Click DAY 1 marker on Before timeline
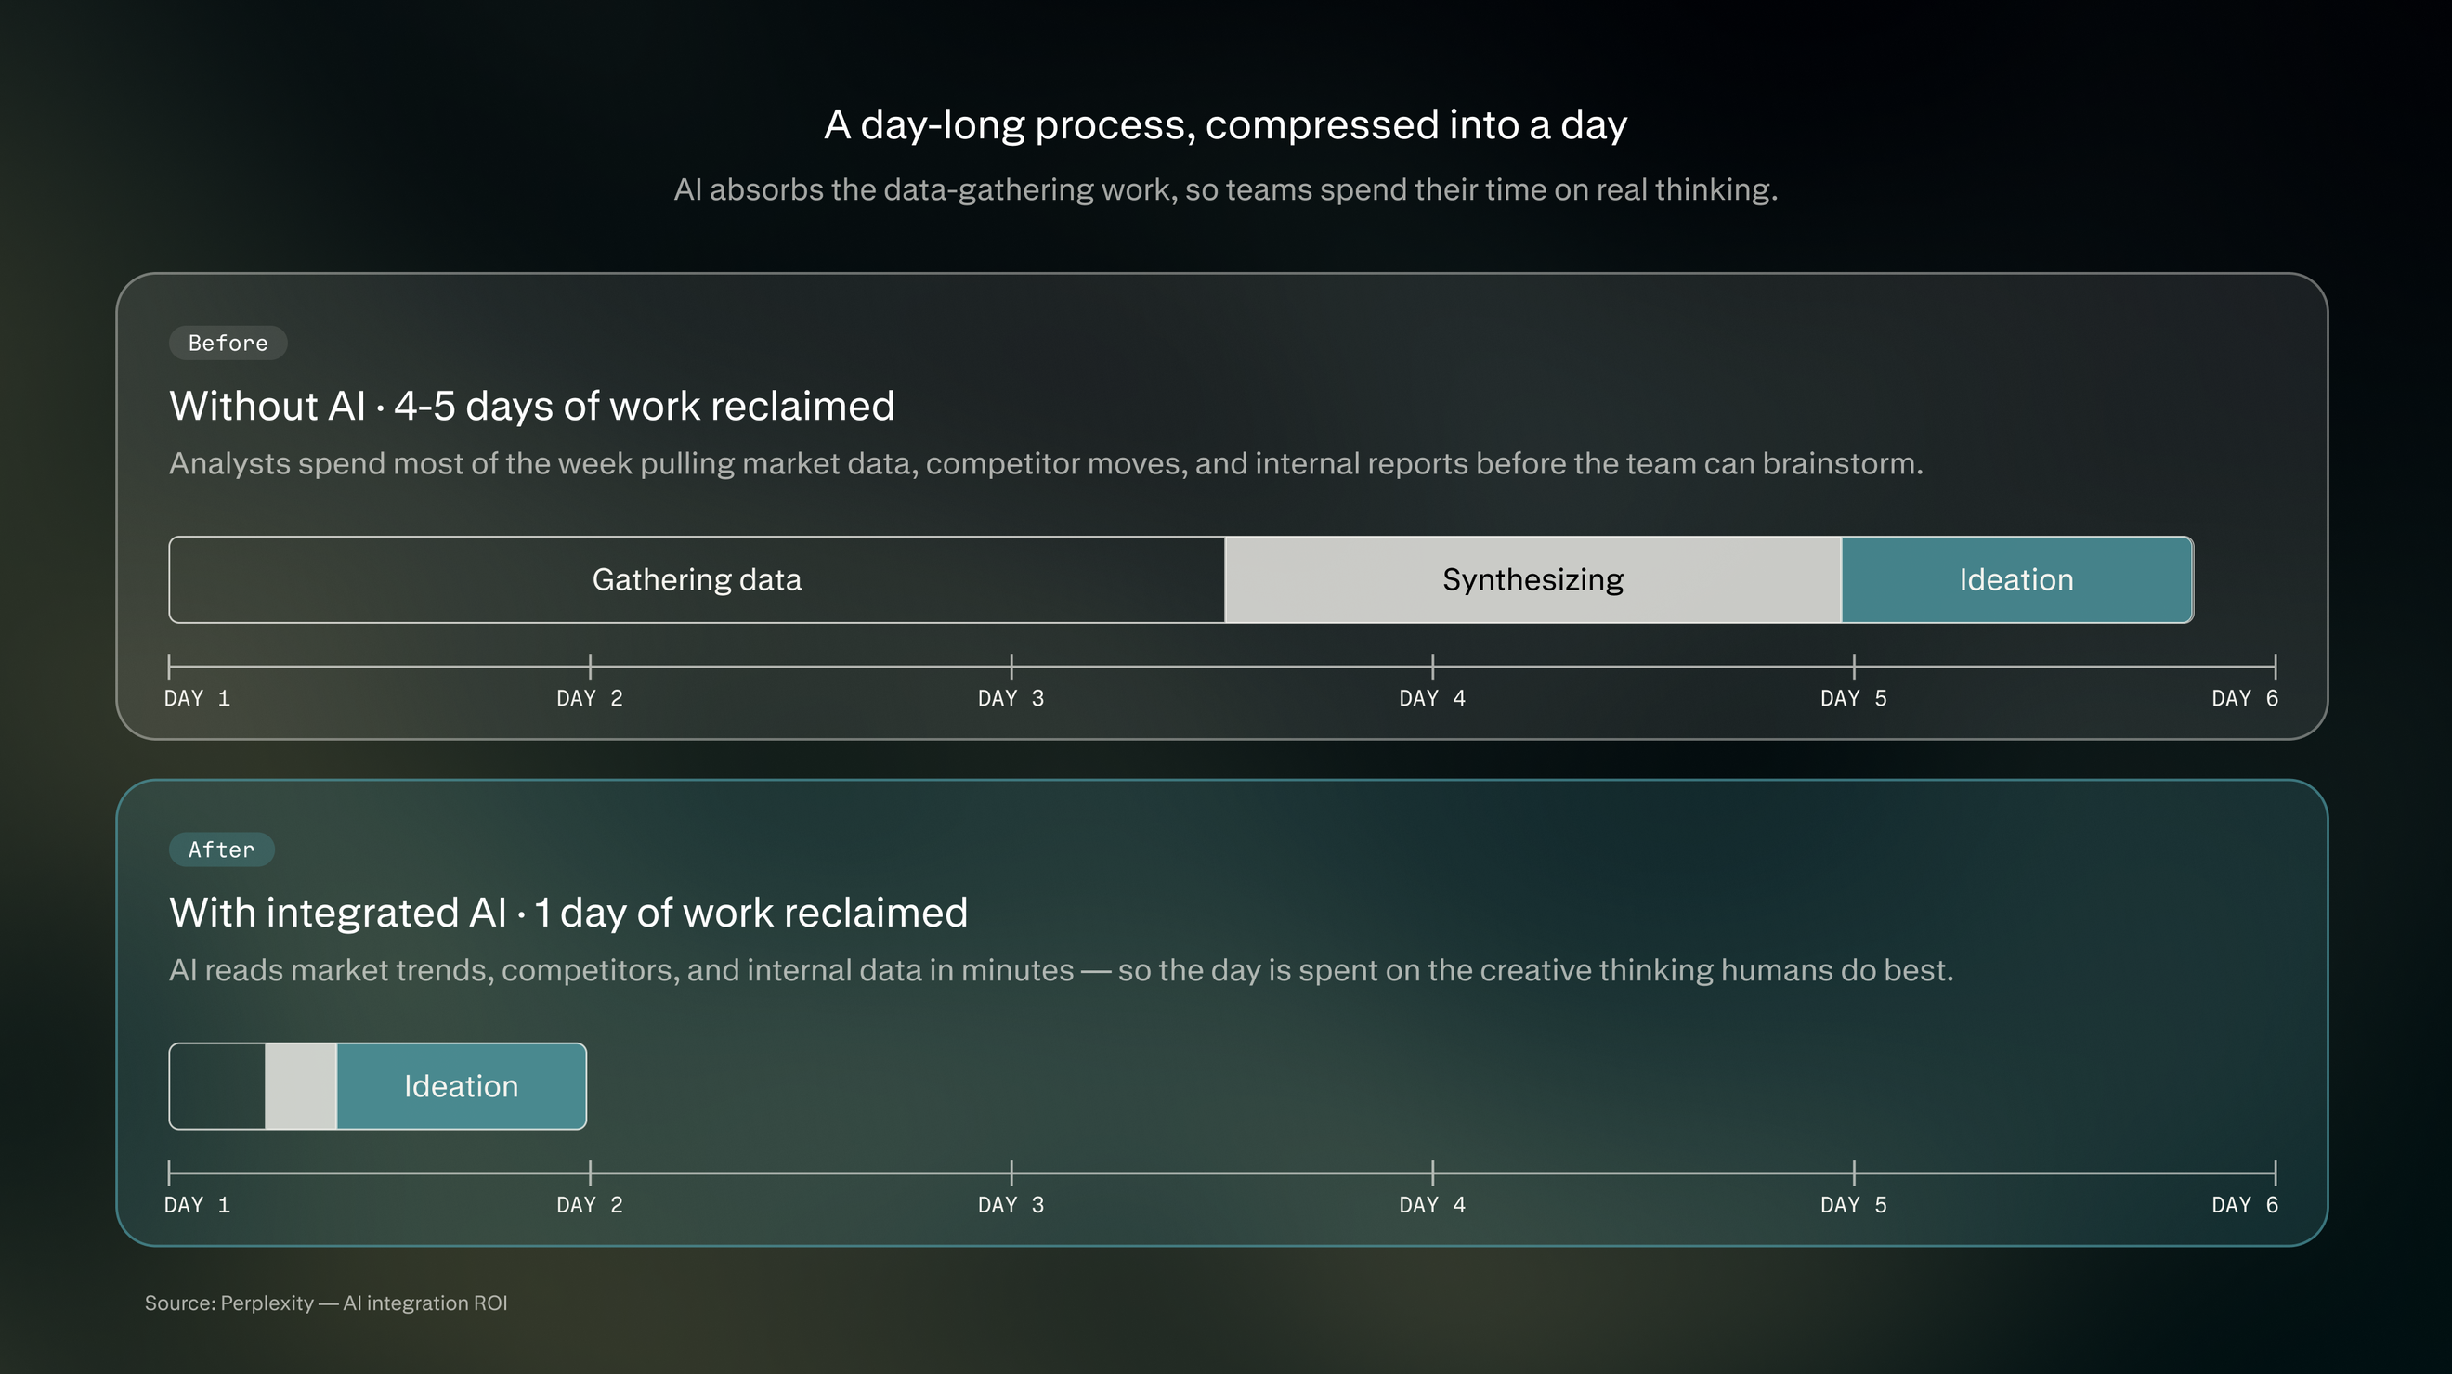2452x1374 pixels. pyautogui.click(x=197, y=698)
